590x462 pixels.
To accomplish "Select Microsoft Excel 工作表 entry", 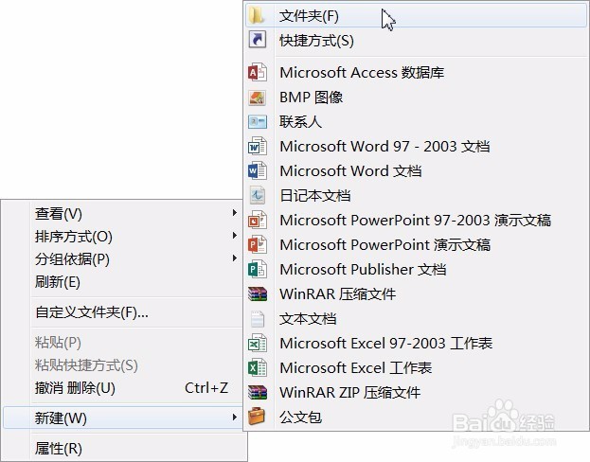I will 416,367.
